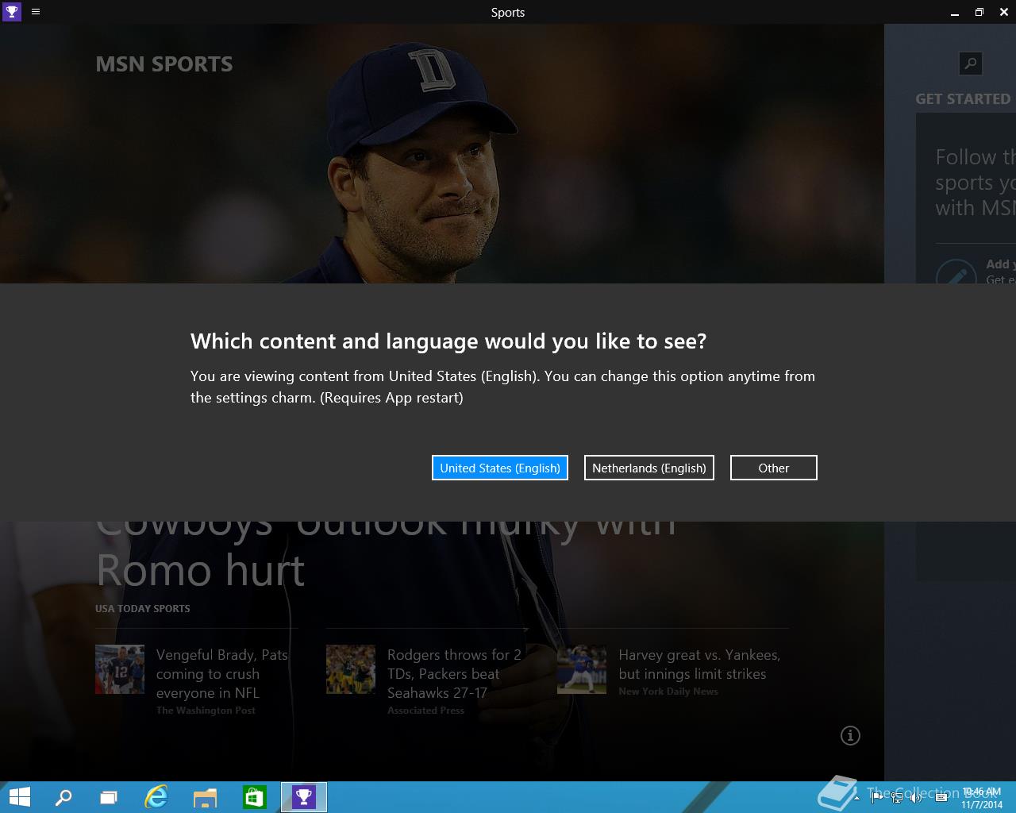Choose United States (English) content
Screen dimensions: 1016x813
[500, 468]
